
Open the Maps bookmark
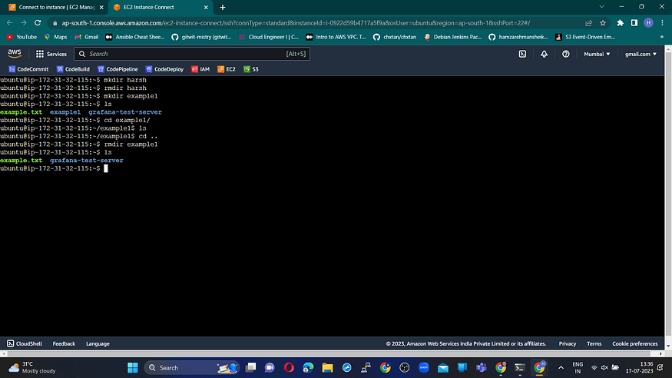(56, 37)
